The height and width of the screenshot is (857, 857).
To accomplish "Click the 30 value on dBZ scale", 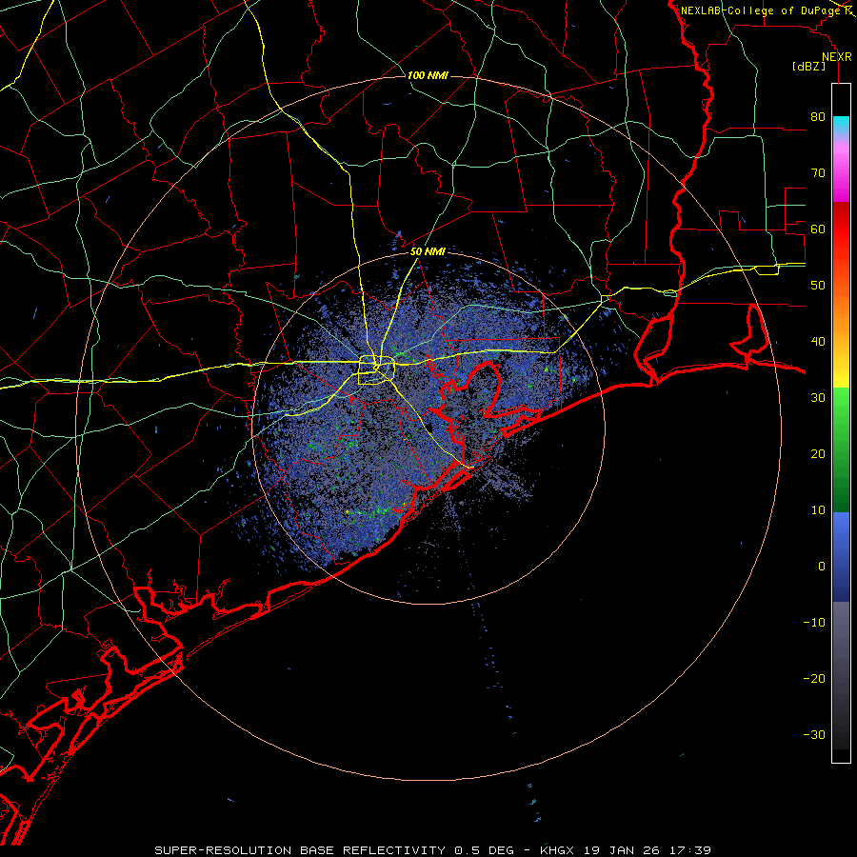I will point(818,398).
